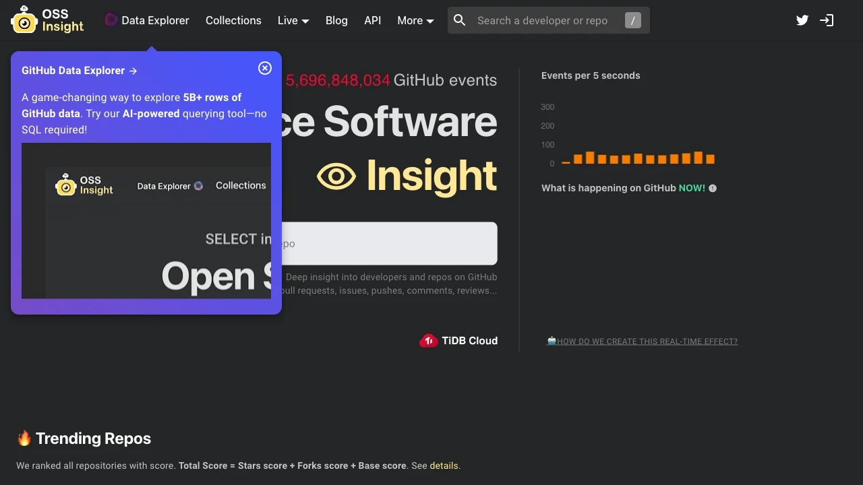
Task: Open the Twitter profile icon
Action: pyautogui.click(x=802, y=20)
